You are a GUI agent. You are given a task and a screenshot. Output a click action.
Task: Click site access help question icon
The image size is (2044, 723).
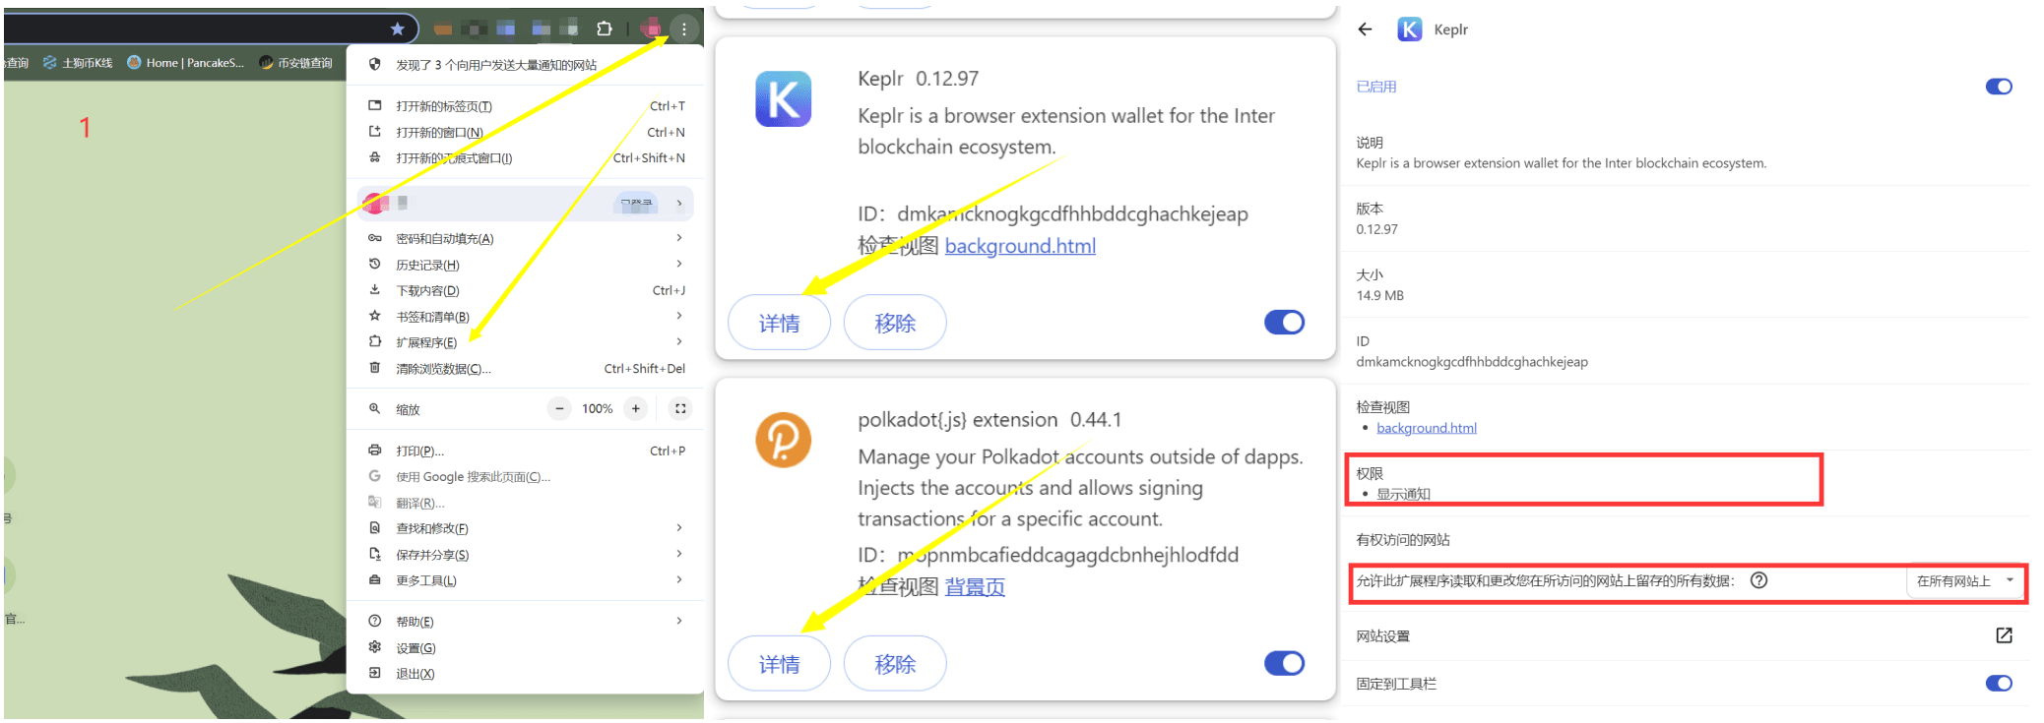(1758, 580)
